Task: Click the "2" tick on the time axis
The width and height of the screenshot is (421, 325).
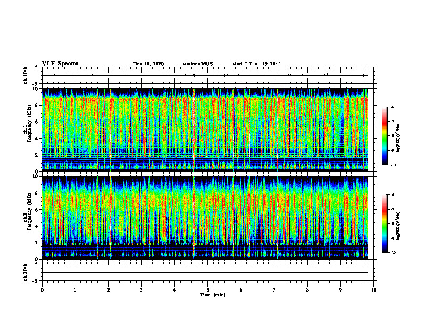Action: (x=108, y=290)
